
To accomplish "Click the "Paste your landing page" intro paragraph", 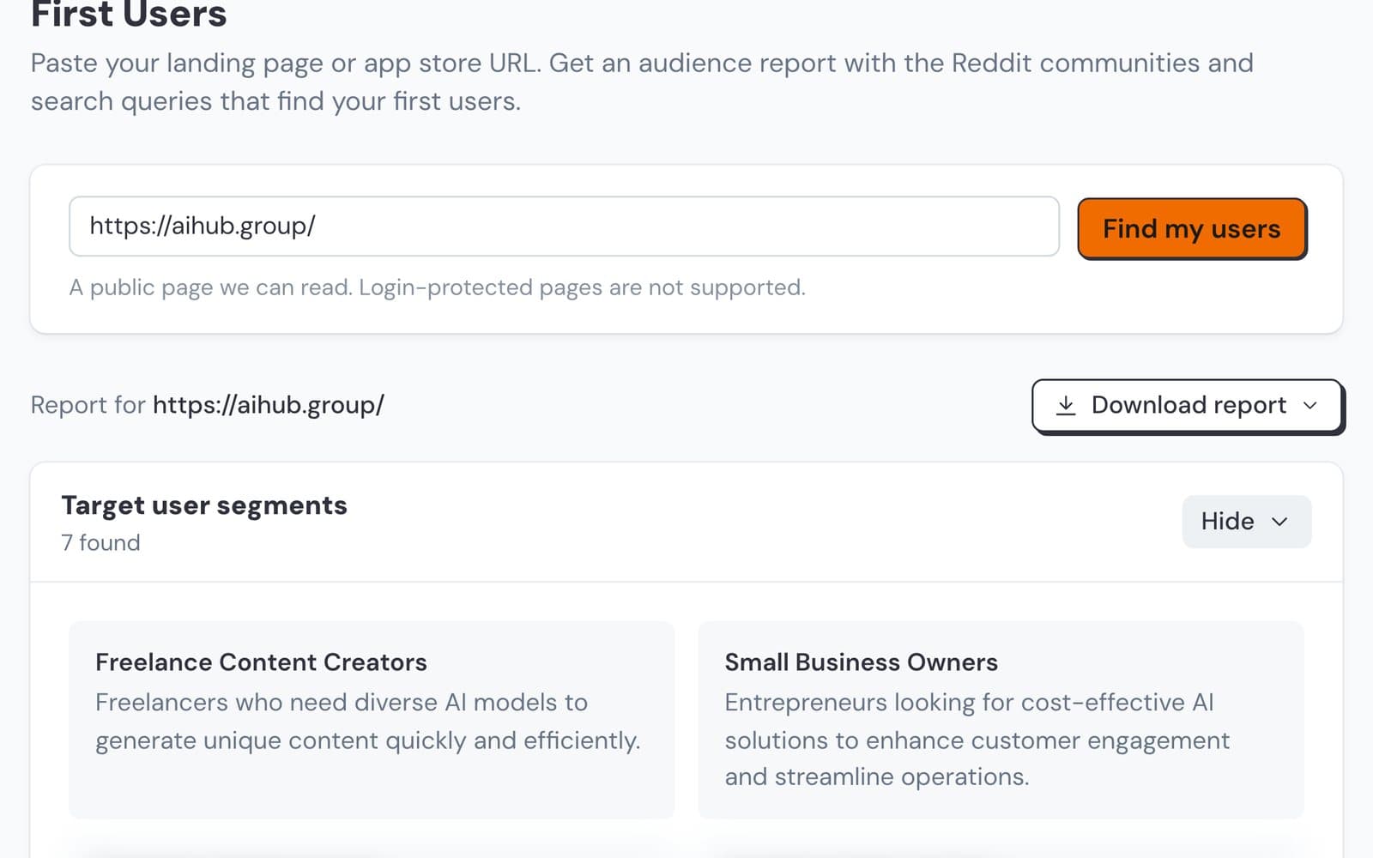I will 642,82.
